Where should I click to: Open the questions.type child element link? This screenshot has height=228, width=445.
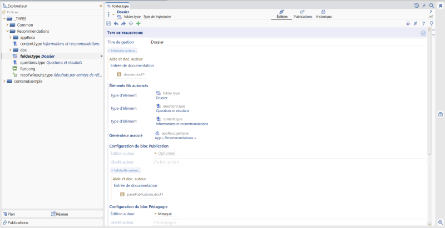click(x=172, y=108)
